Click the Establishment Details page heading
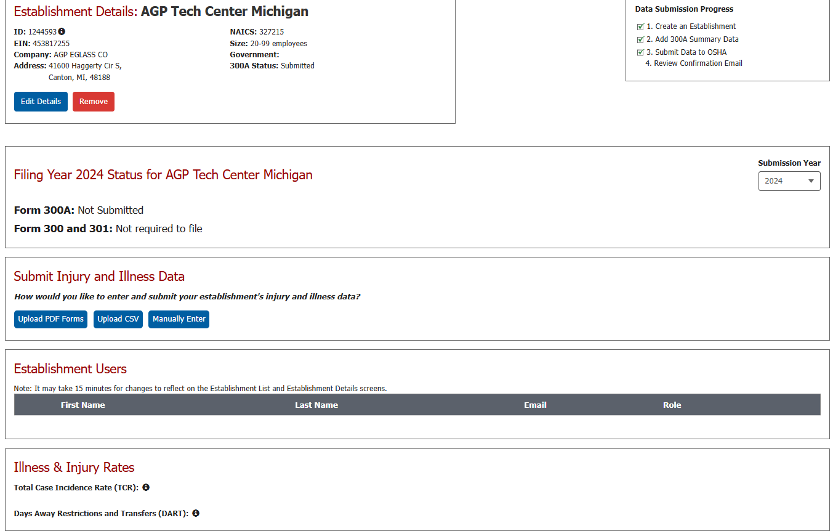 (161, 12)
